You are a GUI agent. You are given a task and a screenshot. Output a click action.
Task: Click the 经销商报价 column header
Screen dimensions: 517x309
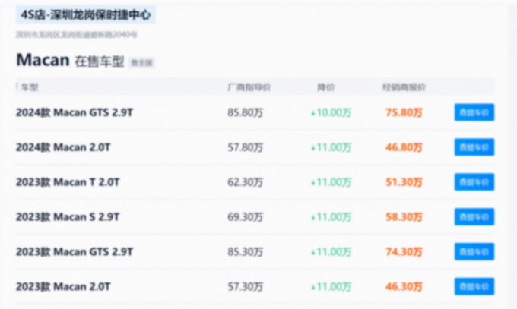(x=404, y=87)
